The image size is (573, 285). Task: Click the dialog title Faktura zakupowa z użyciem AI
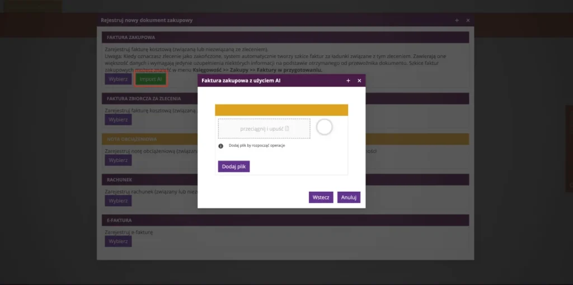pos(241,80)
